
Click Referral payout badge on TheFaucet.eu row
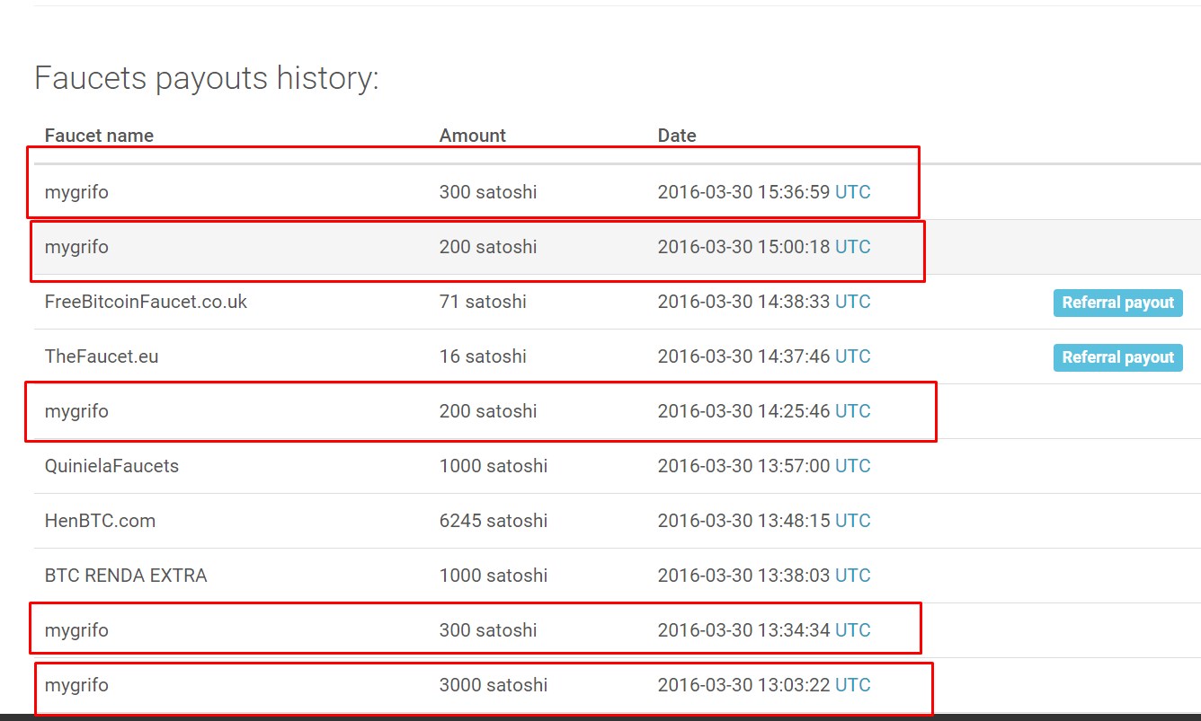(x=1117, y=357)
